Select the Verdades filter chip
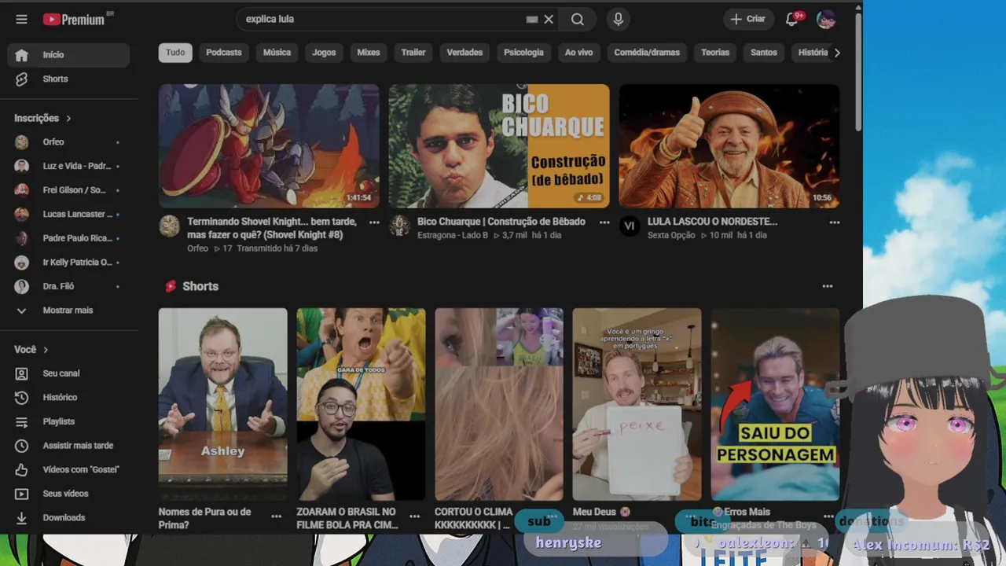 (464, 53)
